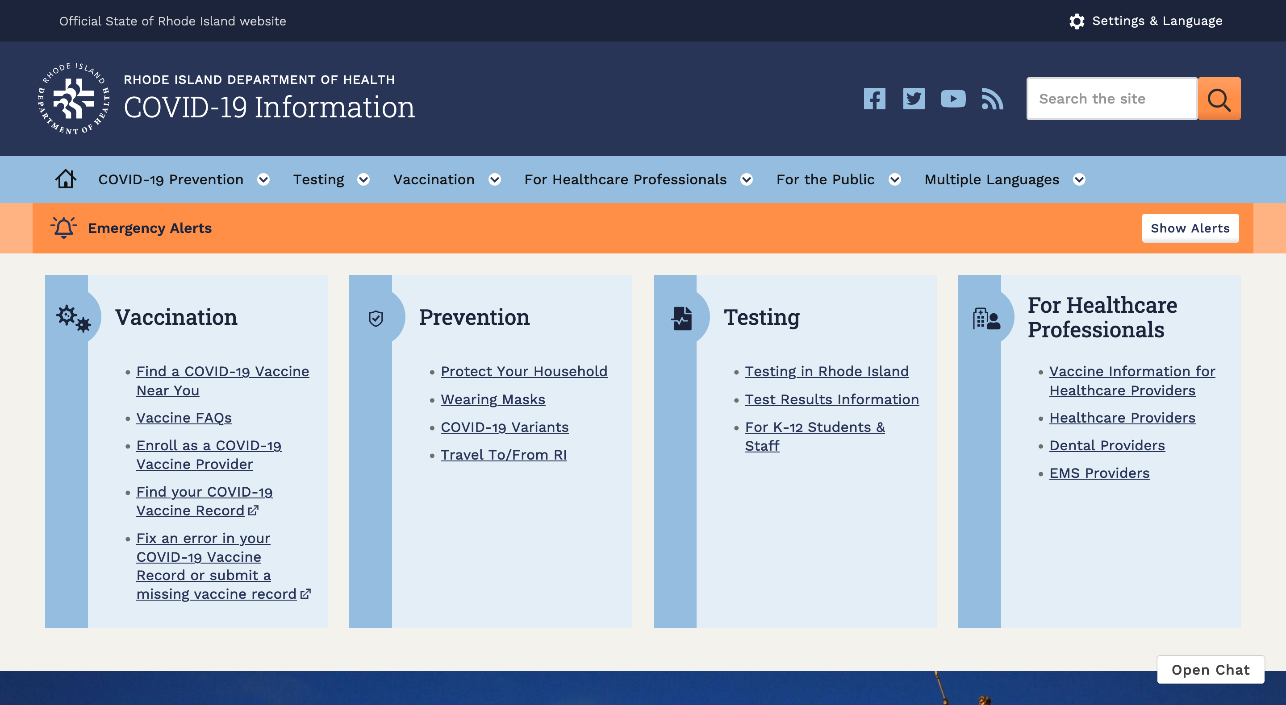Focus the Search the site field

pos(1112,99)
